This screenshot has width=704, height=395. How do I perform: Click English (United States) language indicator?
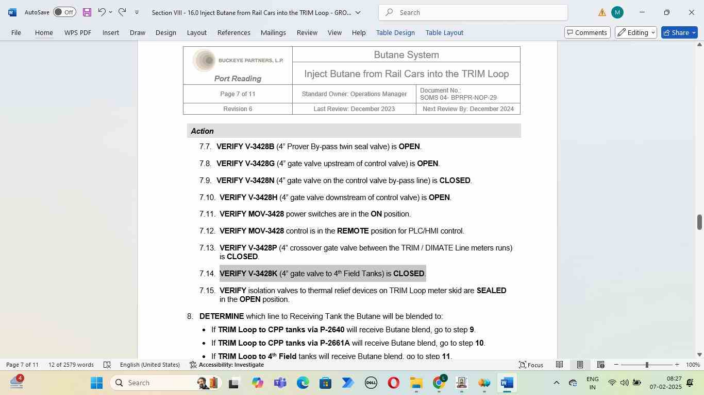[x=149, y=365]
